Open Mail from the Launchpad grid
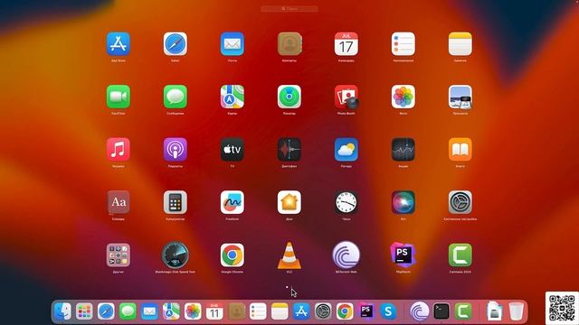The image size is (579, 325). click(x=233, y=44)
